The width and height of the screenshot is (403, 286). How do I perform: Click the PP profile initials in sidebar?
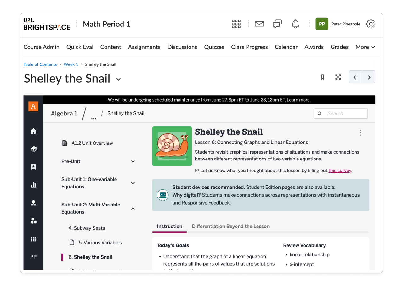33,257
